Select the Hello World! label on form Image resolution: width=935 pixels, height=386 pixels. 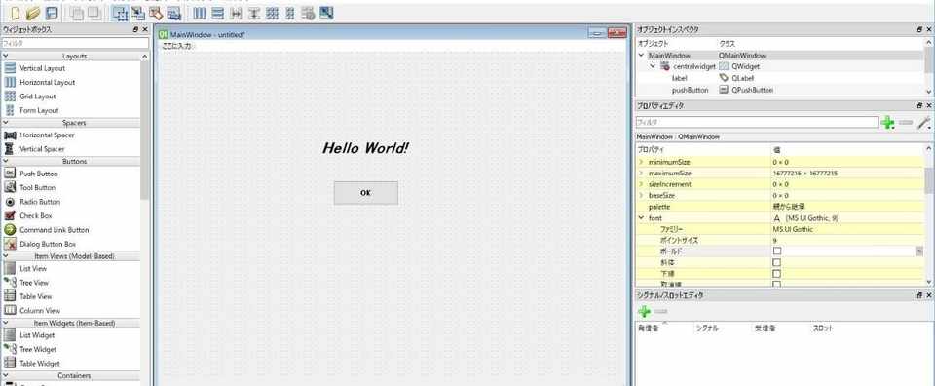click(365, 148)
